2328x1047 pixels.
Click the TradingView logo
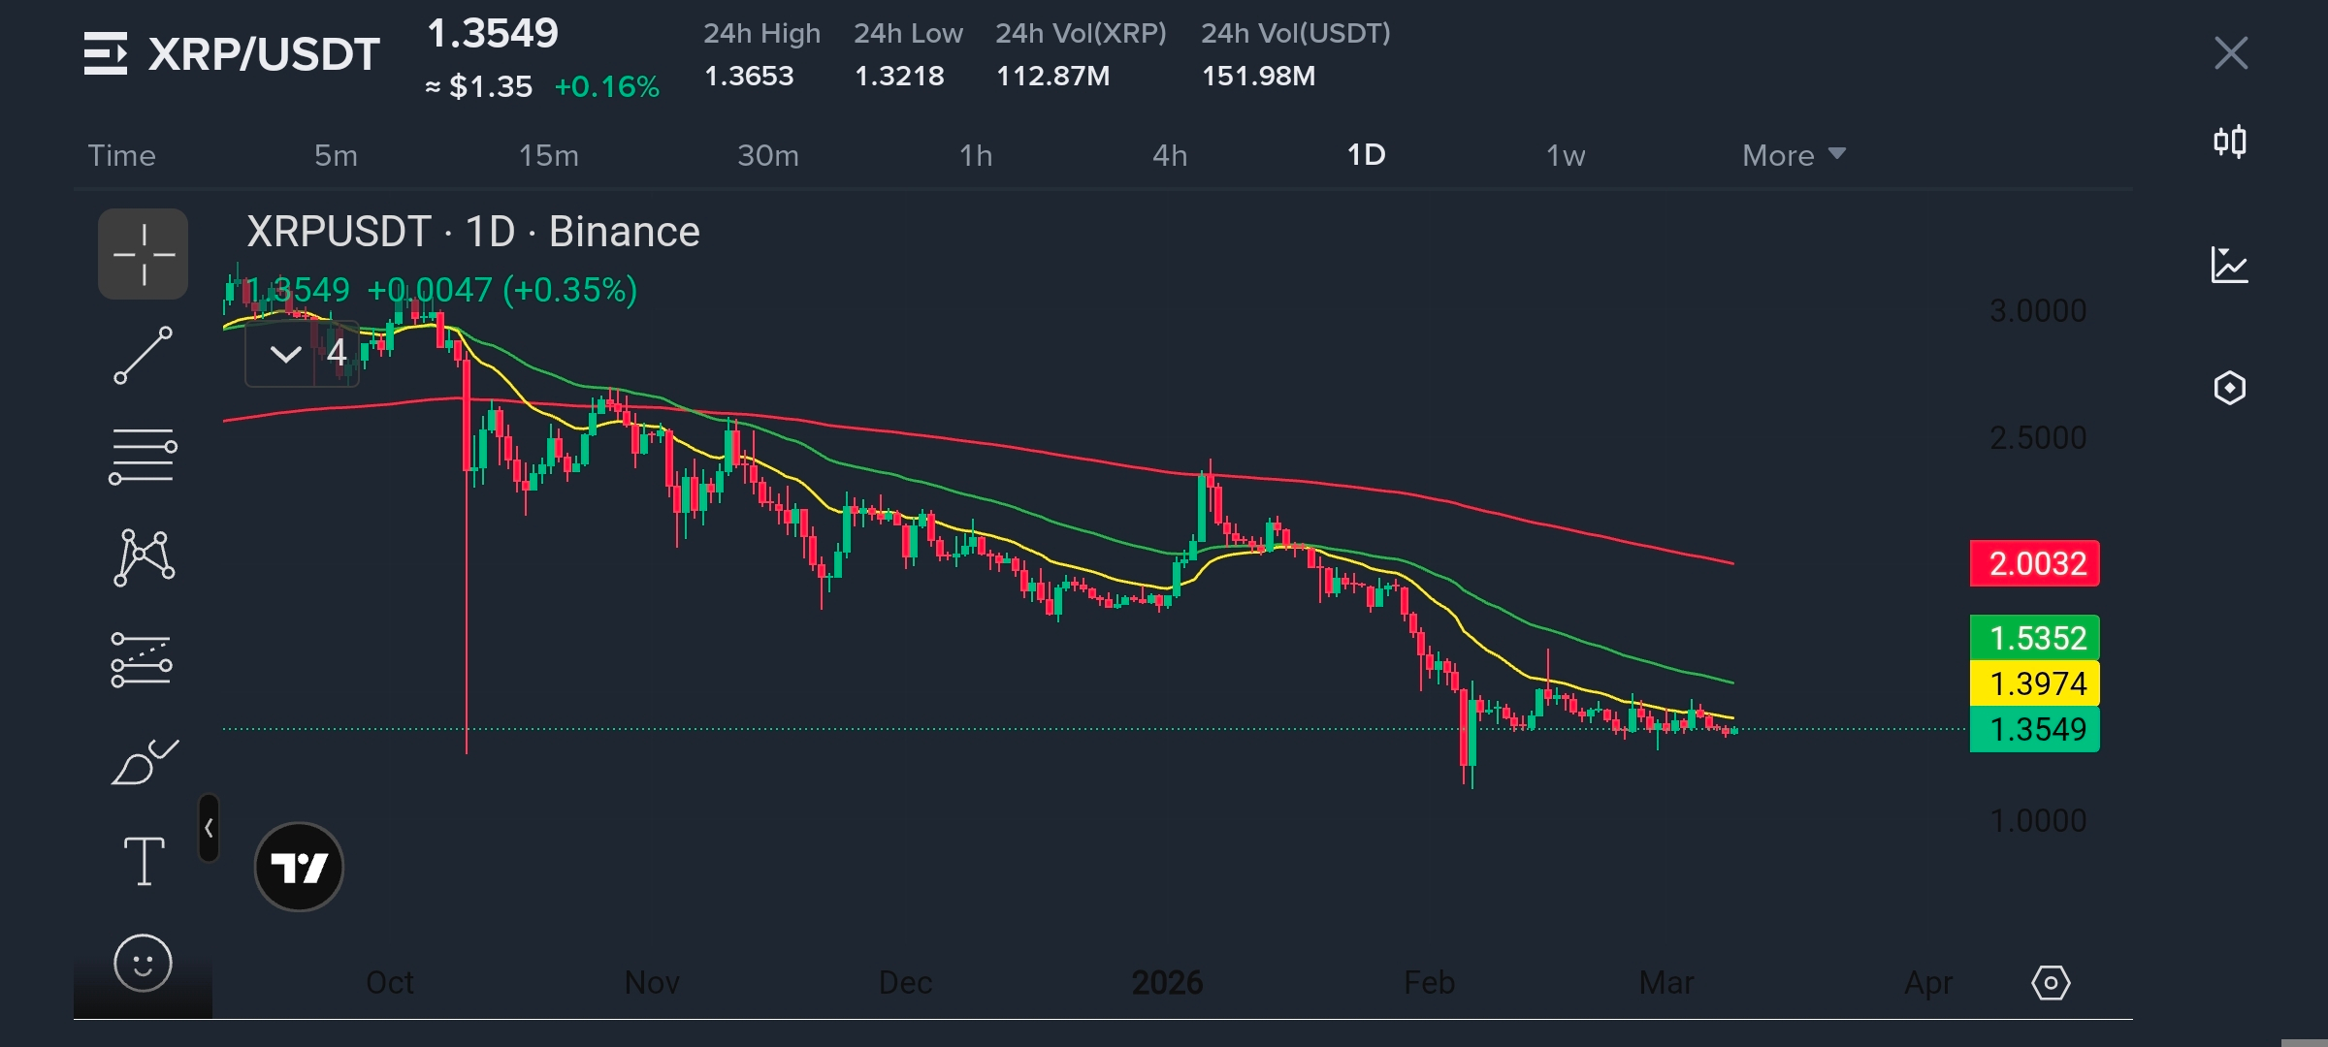(x=299, y=867)
